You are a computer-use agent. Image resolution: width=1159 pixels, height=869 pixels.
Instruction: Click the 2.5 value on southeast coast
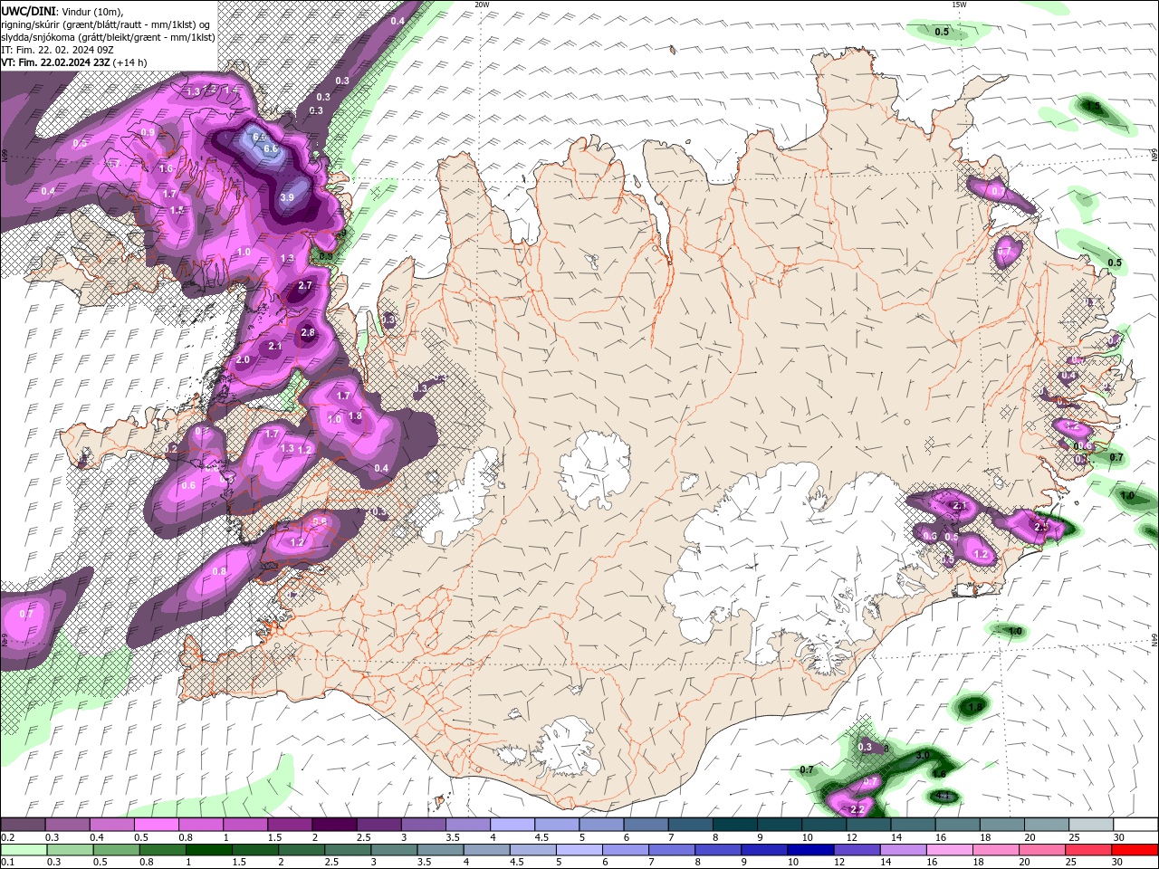1041,526
